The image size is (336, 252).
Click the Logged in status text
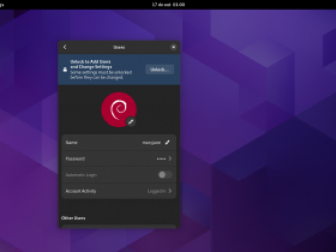tap(157, 191)
